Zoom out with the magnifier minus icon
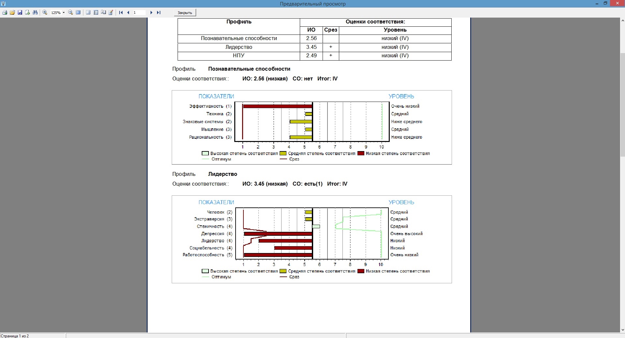Viewport: 625px width, 338px height. pyautogui.click(x=70, y=12)
